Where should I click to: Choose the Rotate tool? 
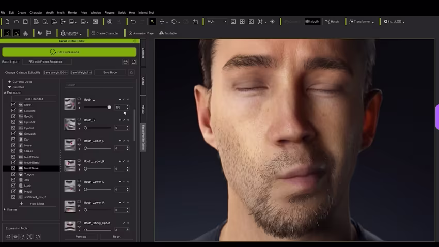[x=174, y=22]
